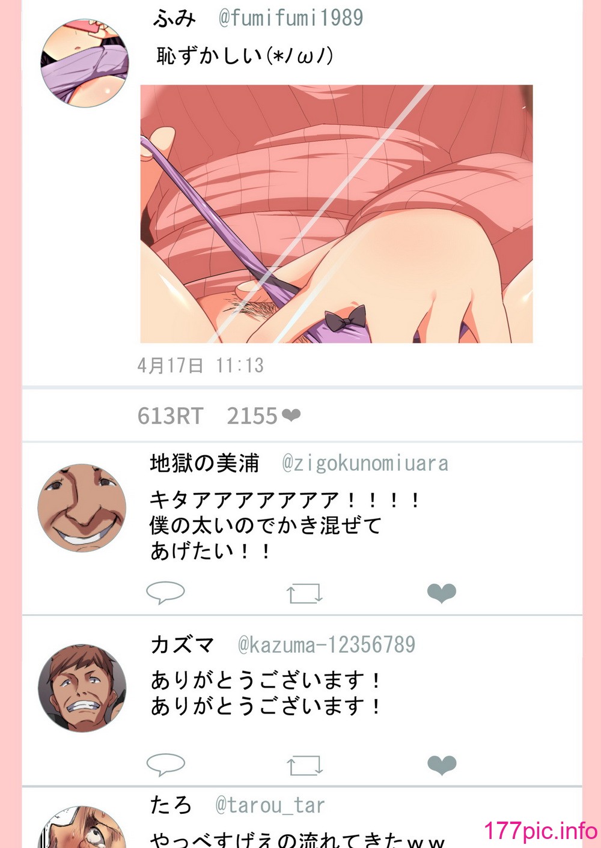Image resolution: width=601 pixels, height=848 pixels.
Task: View the 2155 likes count
Action: click(x=252, y=416)
